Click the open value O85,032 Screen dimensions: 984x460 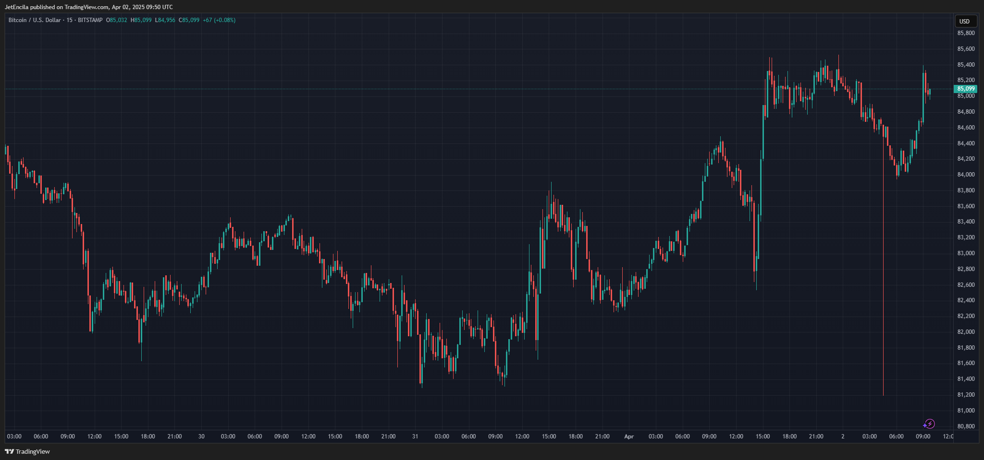coord(117,20)
